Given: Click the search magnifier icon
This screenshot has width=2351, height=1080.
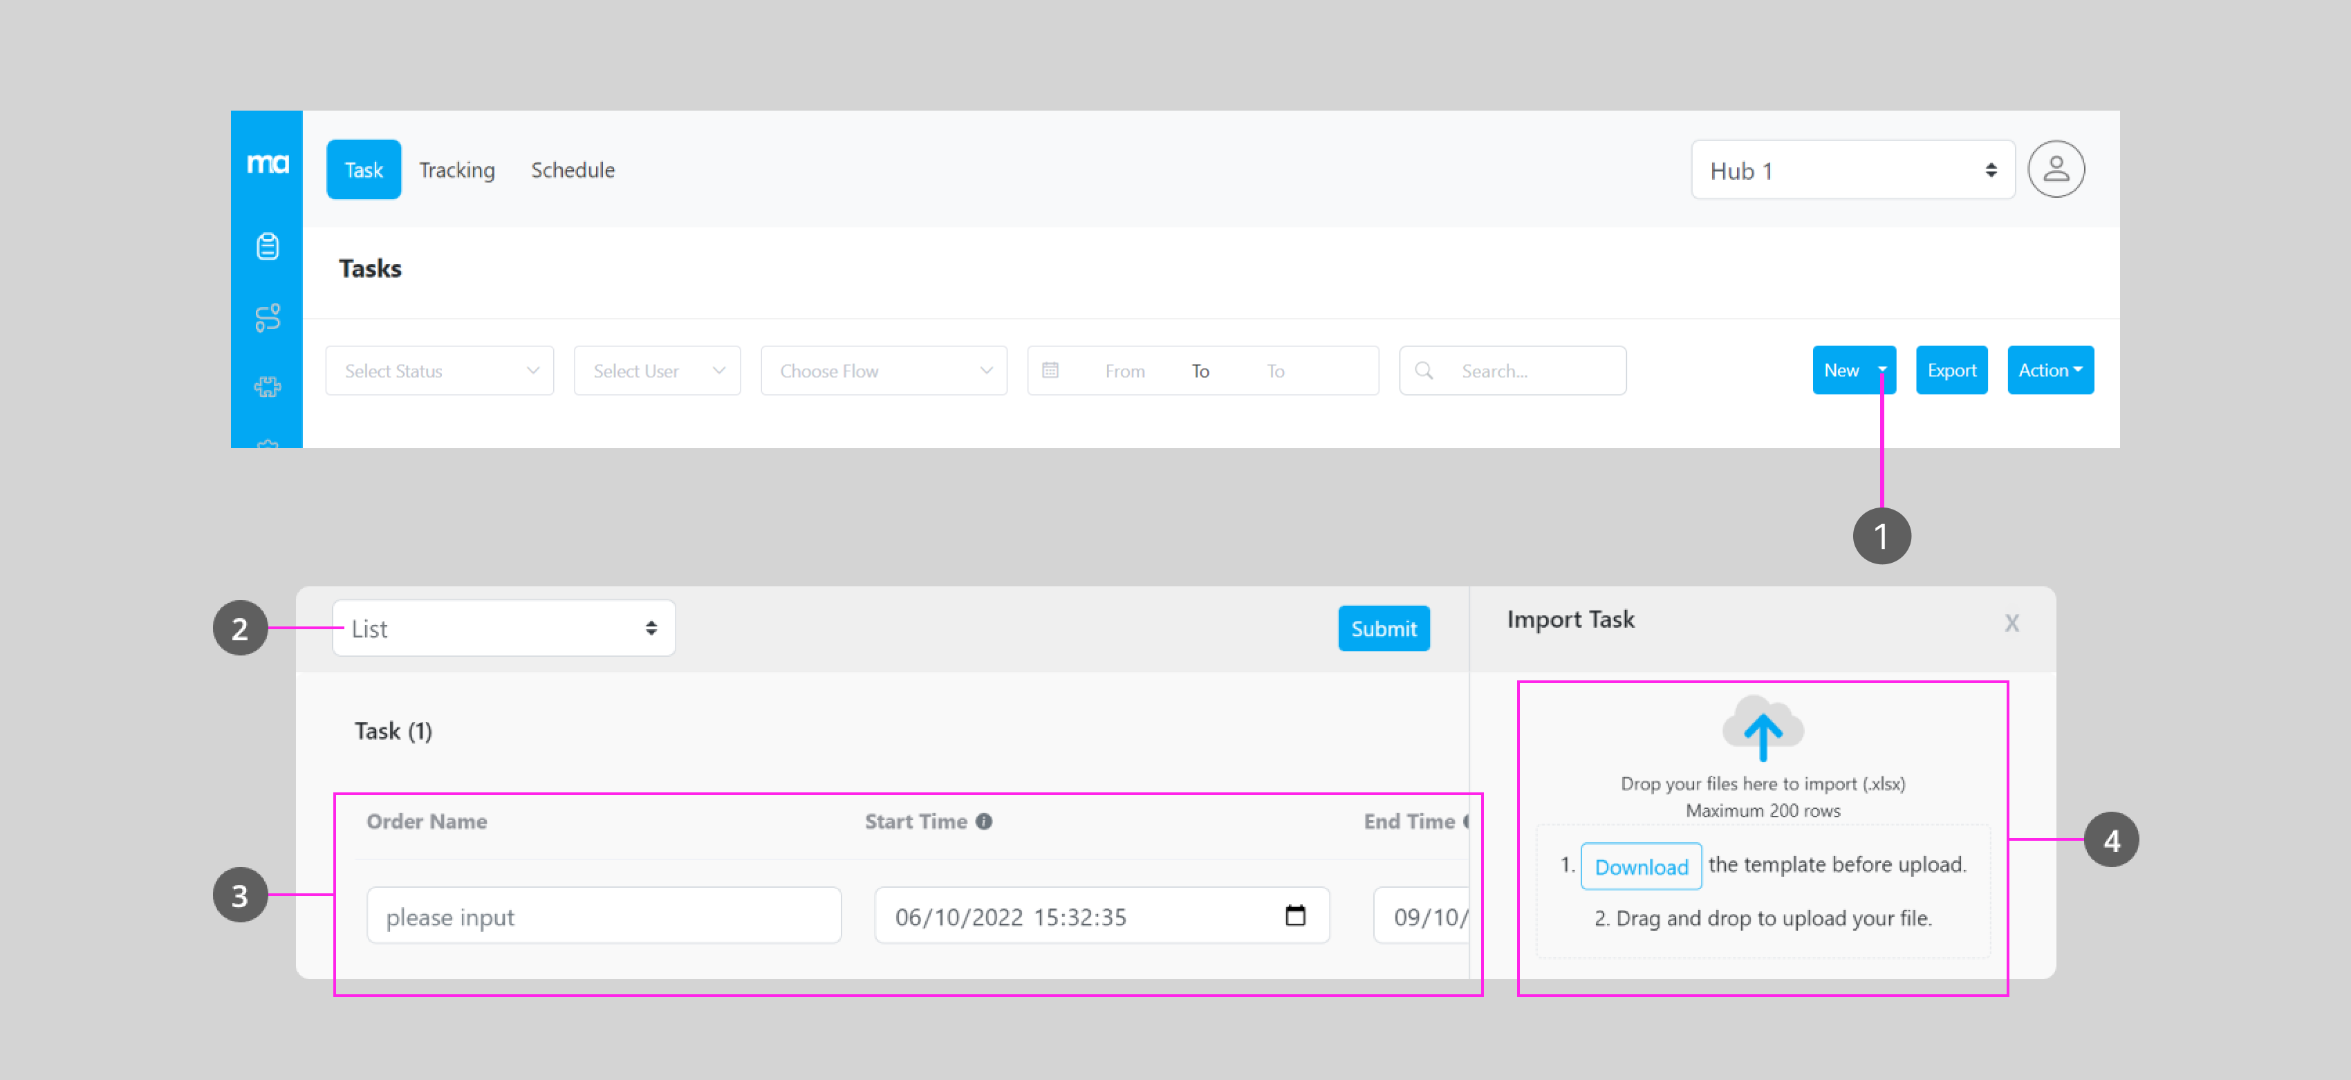Looking at the screenshot, I should [x=1424, y=371].
